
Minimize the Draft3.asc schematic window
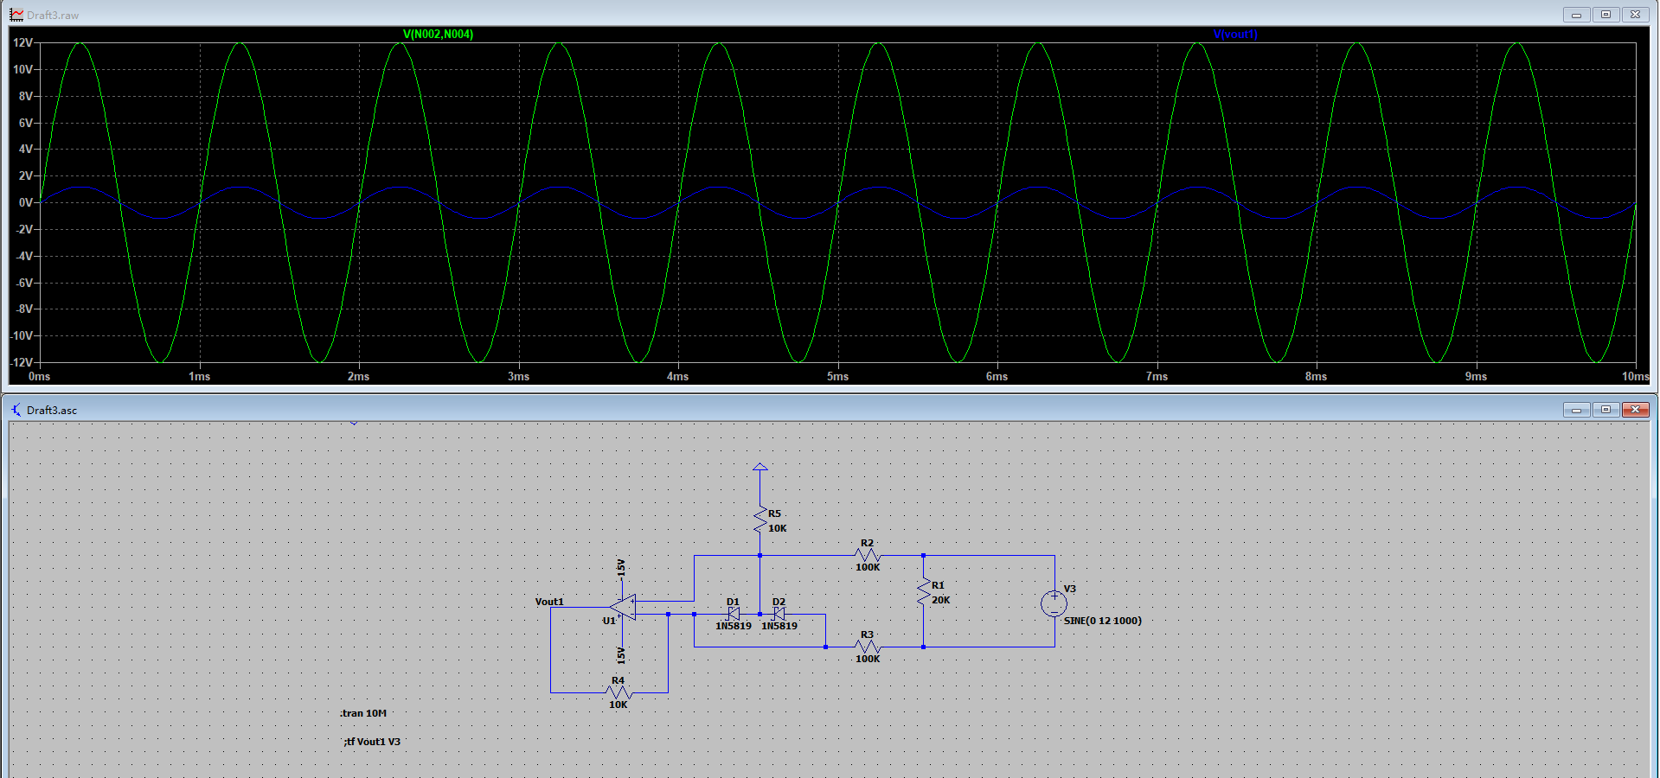(x=1576, y=410)
